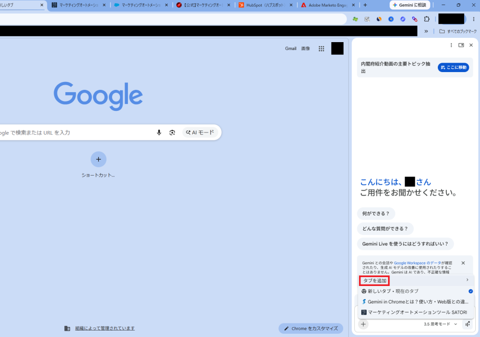Open the orange and navy swirl extension
The height and width of the screenshot is (337, 480).
click(379, 19)
